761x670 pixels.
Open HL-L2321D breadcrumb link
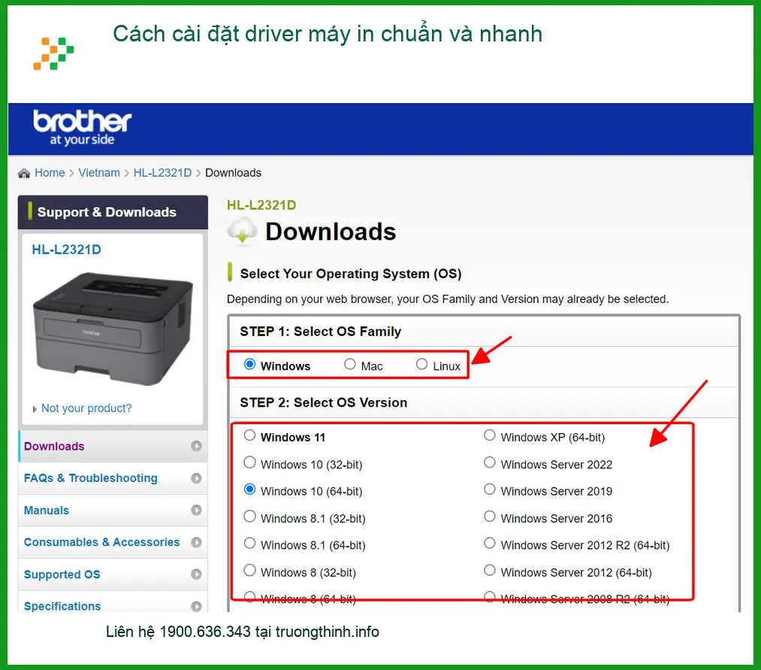(x=162, y=173)
